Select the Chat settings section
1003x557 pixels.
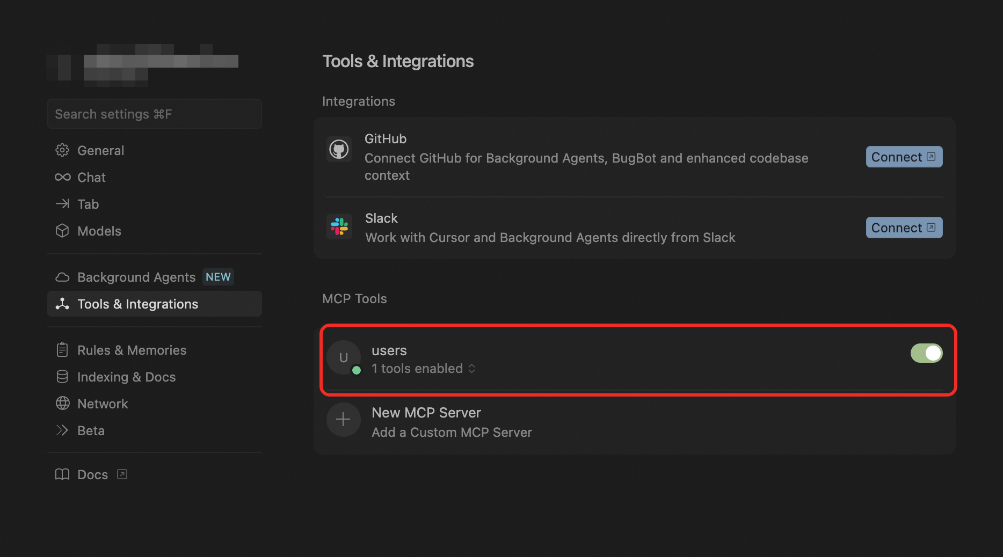91,177
